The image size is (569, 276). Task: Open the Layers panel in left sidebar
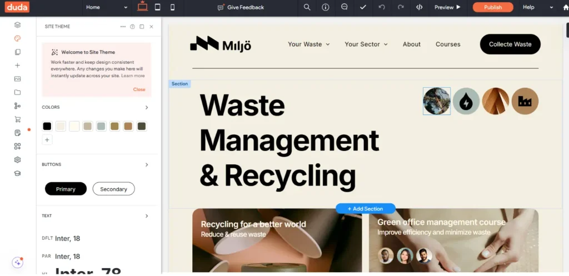[17, 25]
